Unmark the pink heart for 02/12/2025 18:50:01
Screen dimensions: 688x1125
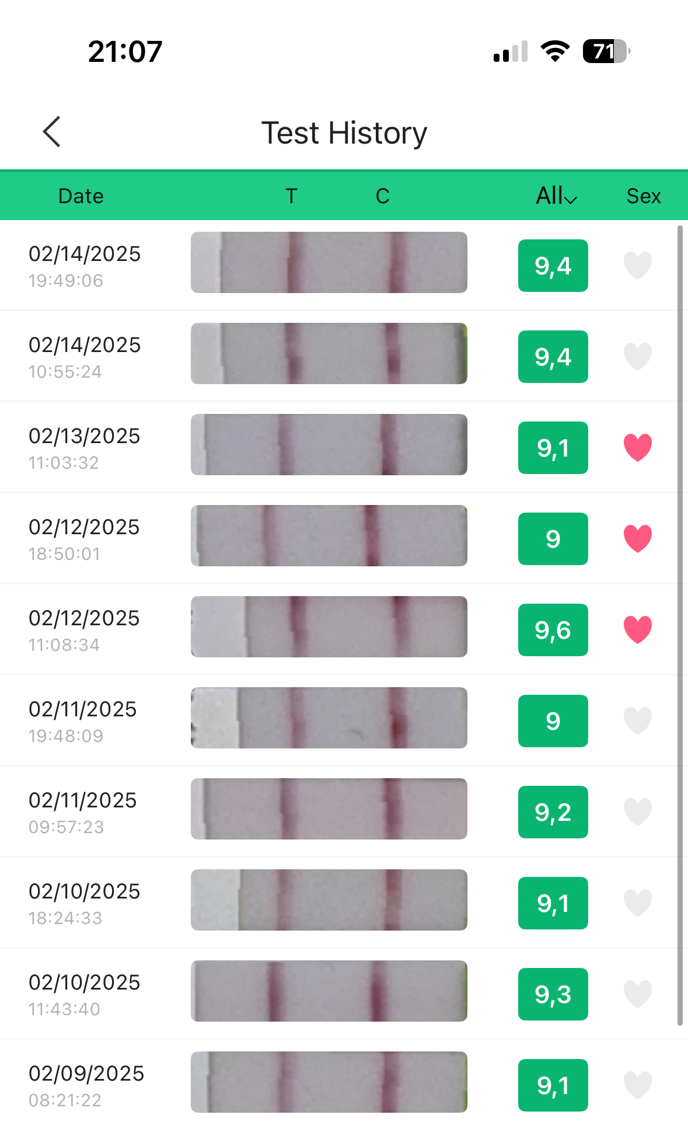coord(637,539)
